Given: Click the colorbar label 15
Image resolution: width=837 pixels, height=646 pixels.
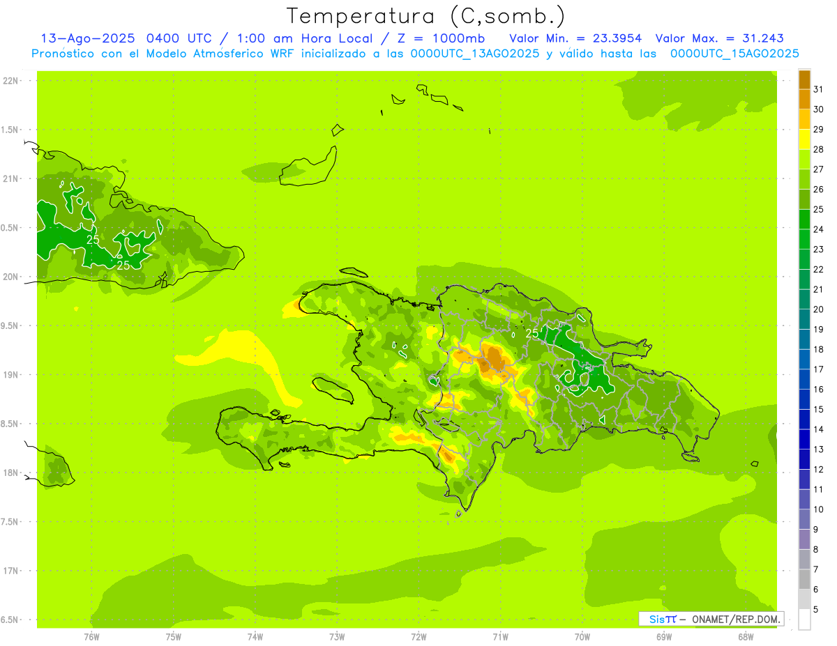Looking at the screenshot, I should (819, 409).
